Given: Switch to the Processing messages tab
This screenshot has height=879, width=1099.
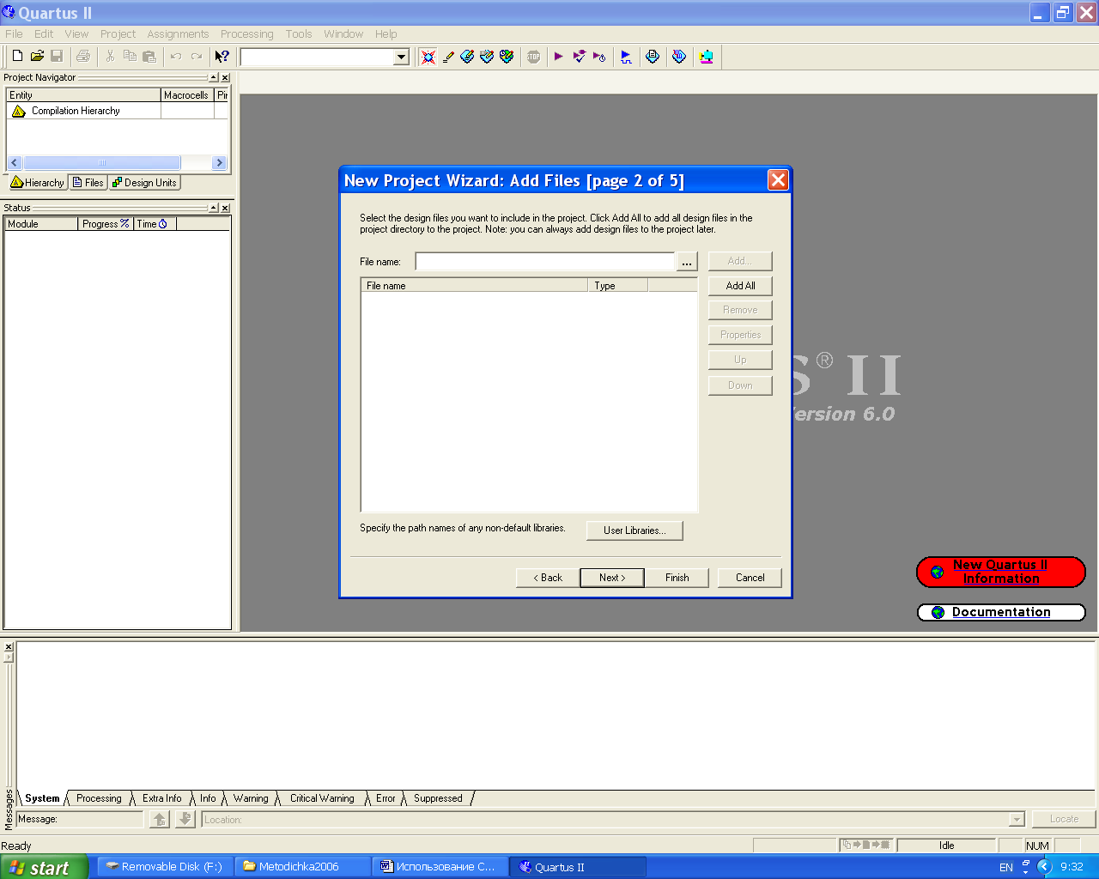Looking at the screenshot, I should coord(99,798).
